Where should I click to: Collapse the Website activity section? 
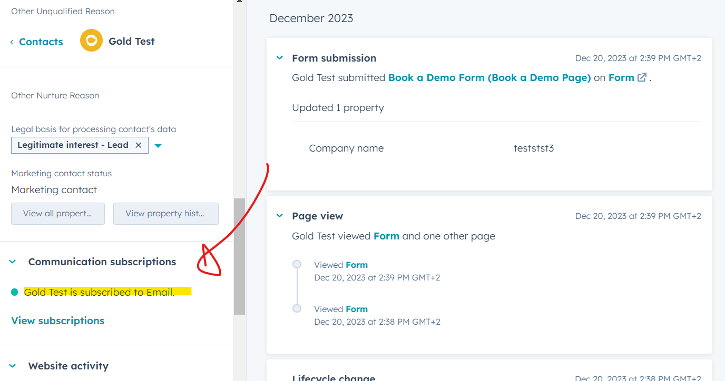click(13, 366)
